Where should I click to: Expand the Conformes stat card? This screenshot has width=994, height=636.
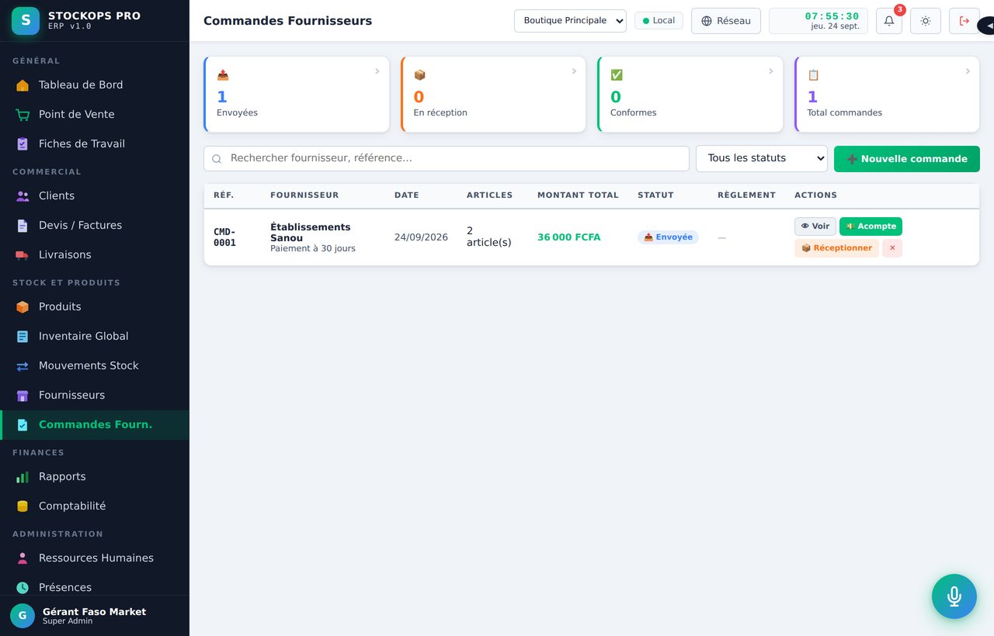pos(690,94)
